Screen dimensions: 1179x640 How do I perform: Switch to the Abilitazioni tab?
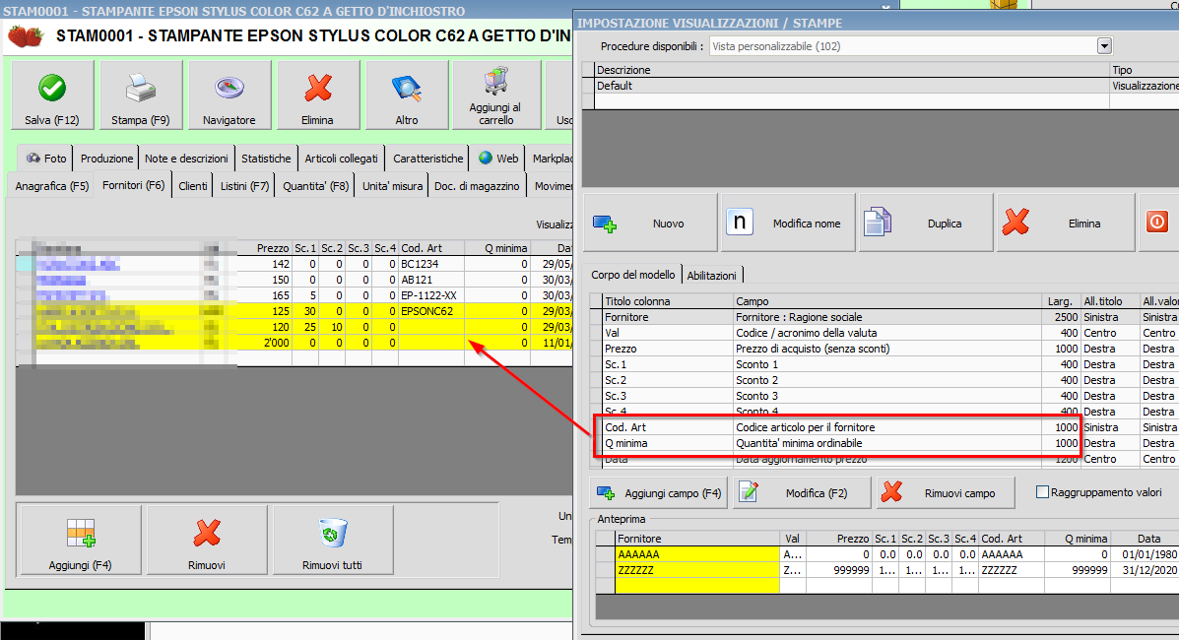[711, 276]
